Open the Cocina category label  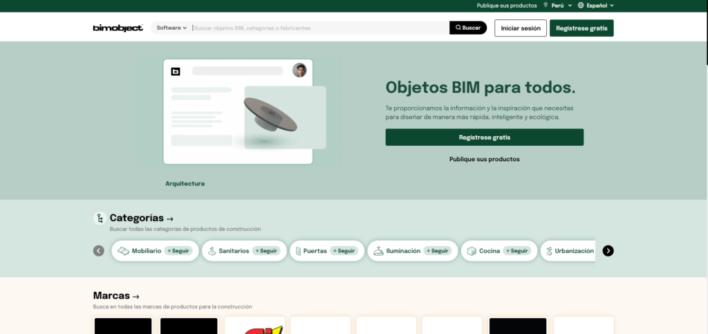point(490,251)
